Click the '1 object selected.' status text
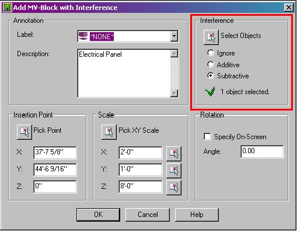The image size is (297, 231). 245,92
